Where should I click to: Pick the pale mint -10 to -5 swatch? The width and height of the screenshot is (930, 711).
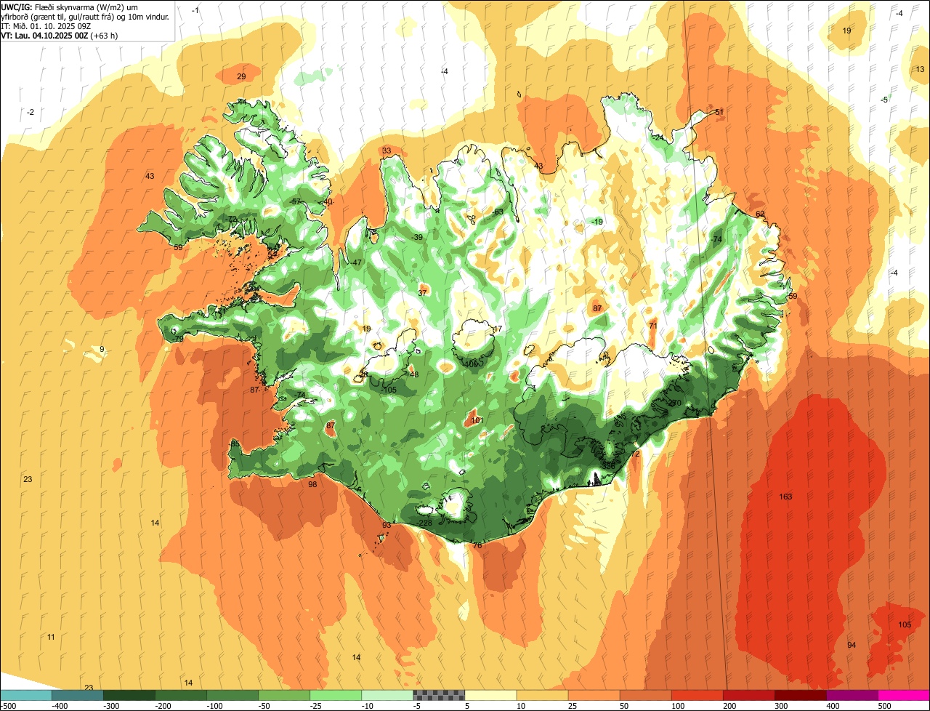(x=387, y=695)
